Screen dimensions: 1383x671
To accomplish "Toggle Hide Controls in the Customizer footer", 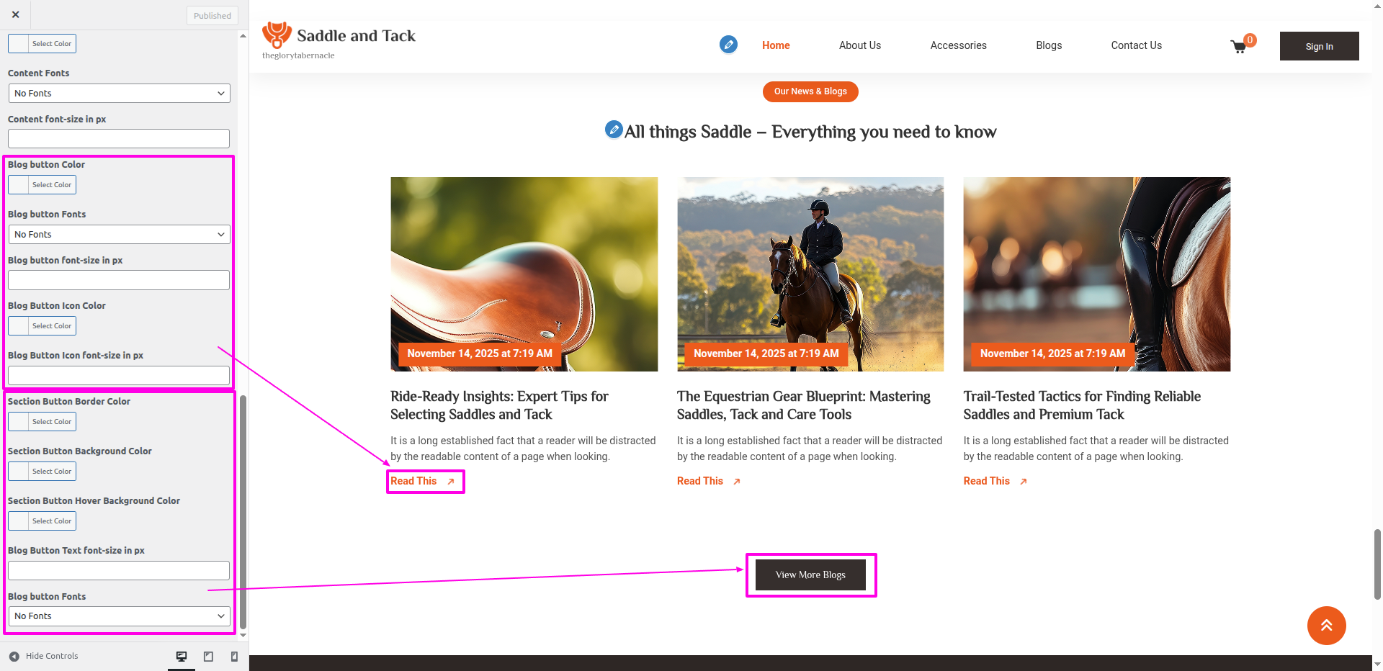I will (x=43, y=656).
